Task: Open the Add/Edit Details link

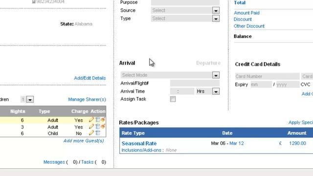Action: (90, 78)
